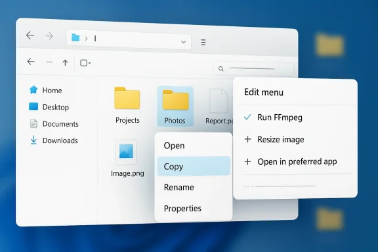
Task: Click the plus icon beside Resize image
Action: point(247,139)
